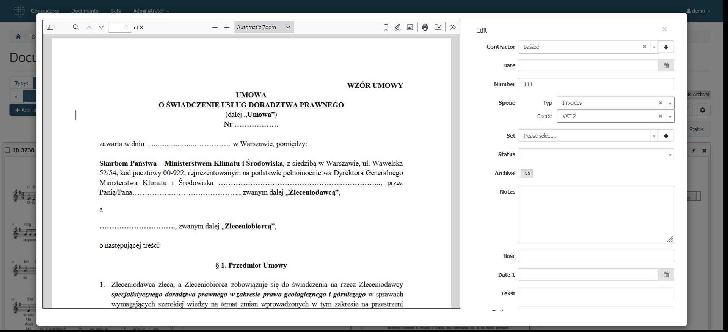Go to pagination page 1

[30, 96]
